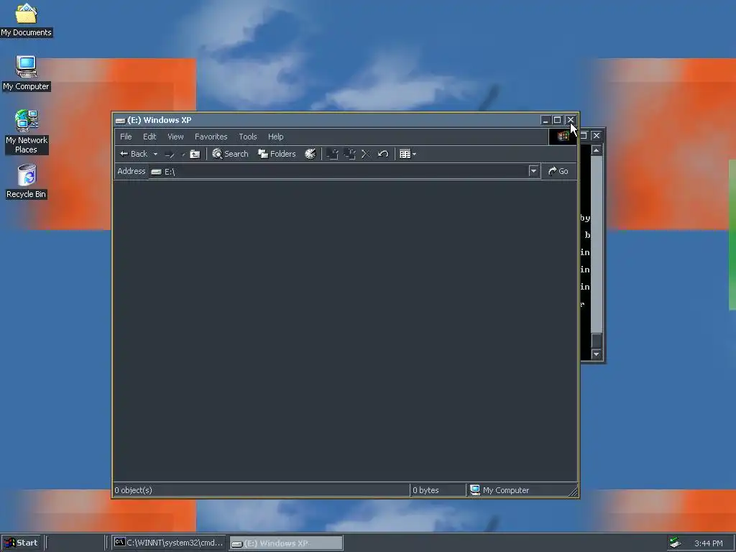Click the system tray network icon
736x552 pixels.
coord(674,543)
